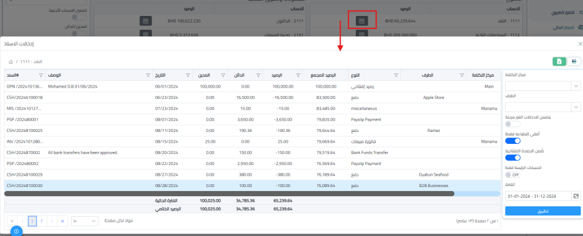Click the horizontal table scrollbar
This screenshot has width=583, height=236.
pyautogui.click(x=228, y=194)
